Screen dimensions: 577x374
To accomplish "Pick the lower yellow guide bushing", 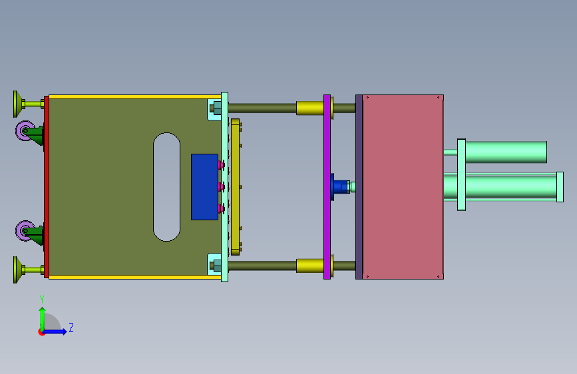I will [310, 266].
